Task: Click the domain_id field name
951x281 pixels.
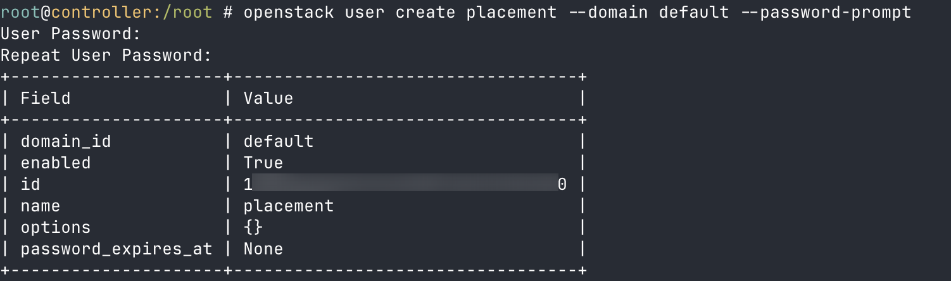Action: click(66, 141)
